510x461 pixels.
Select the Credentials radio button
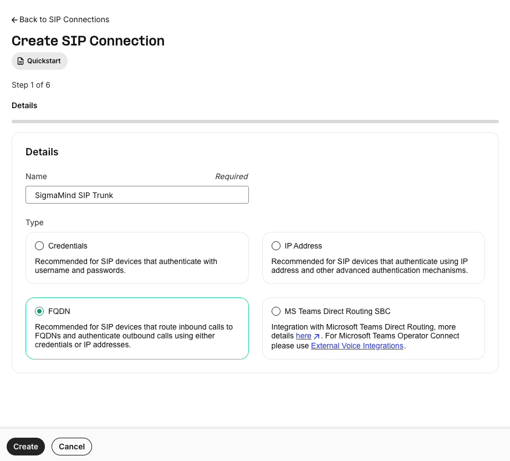(x=39, y=246)
